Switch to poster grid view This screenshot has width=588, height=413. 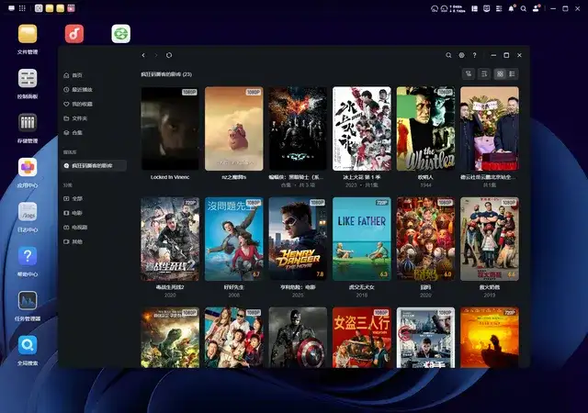[500, 73]
